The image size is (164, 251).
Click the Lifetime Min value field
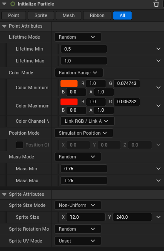pos(84,49)
